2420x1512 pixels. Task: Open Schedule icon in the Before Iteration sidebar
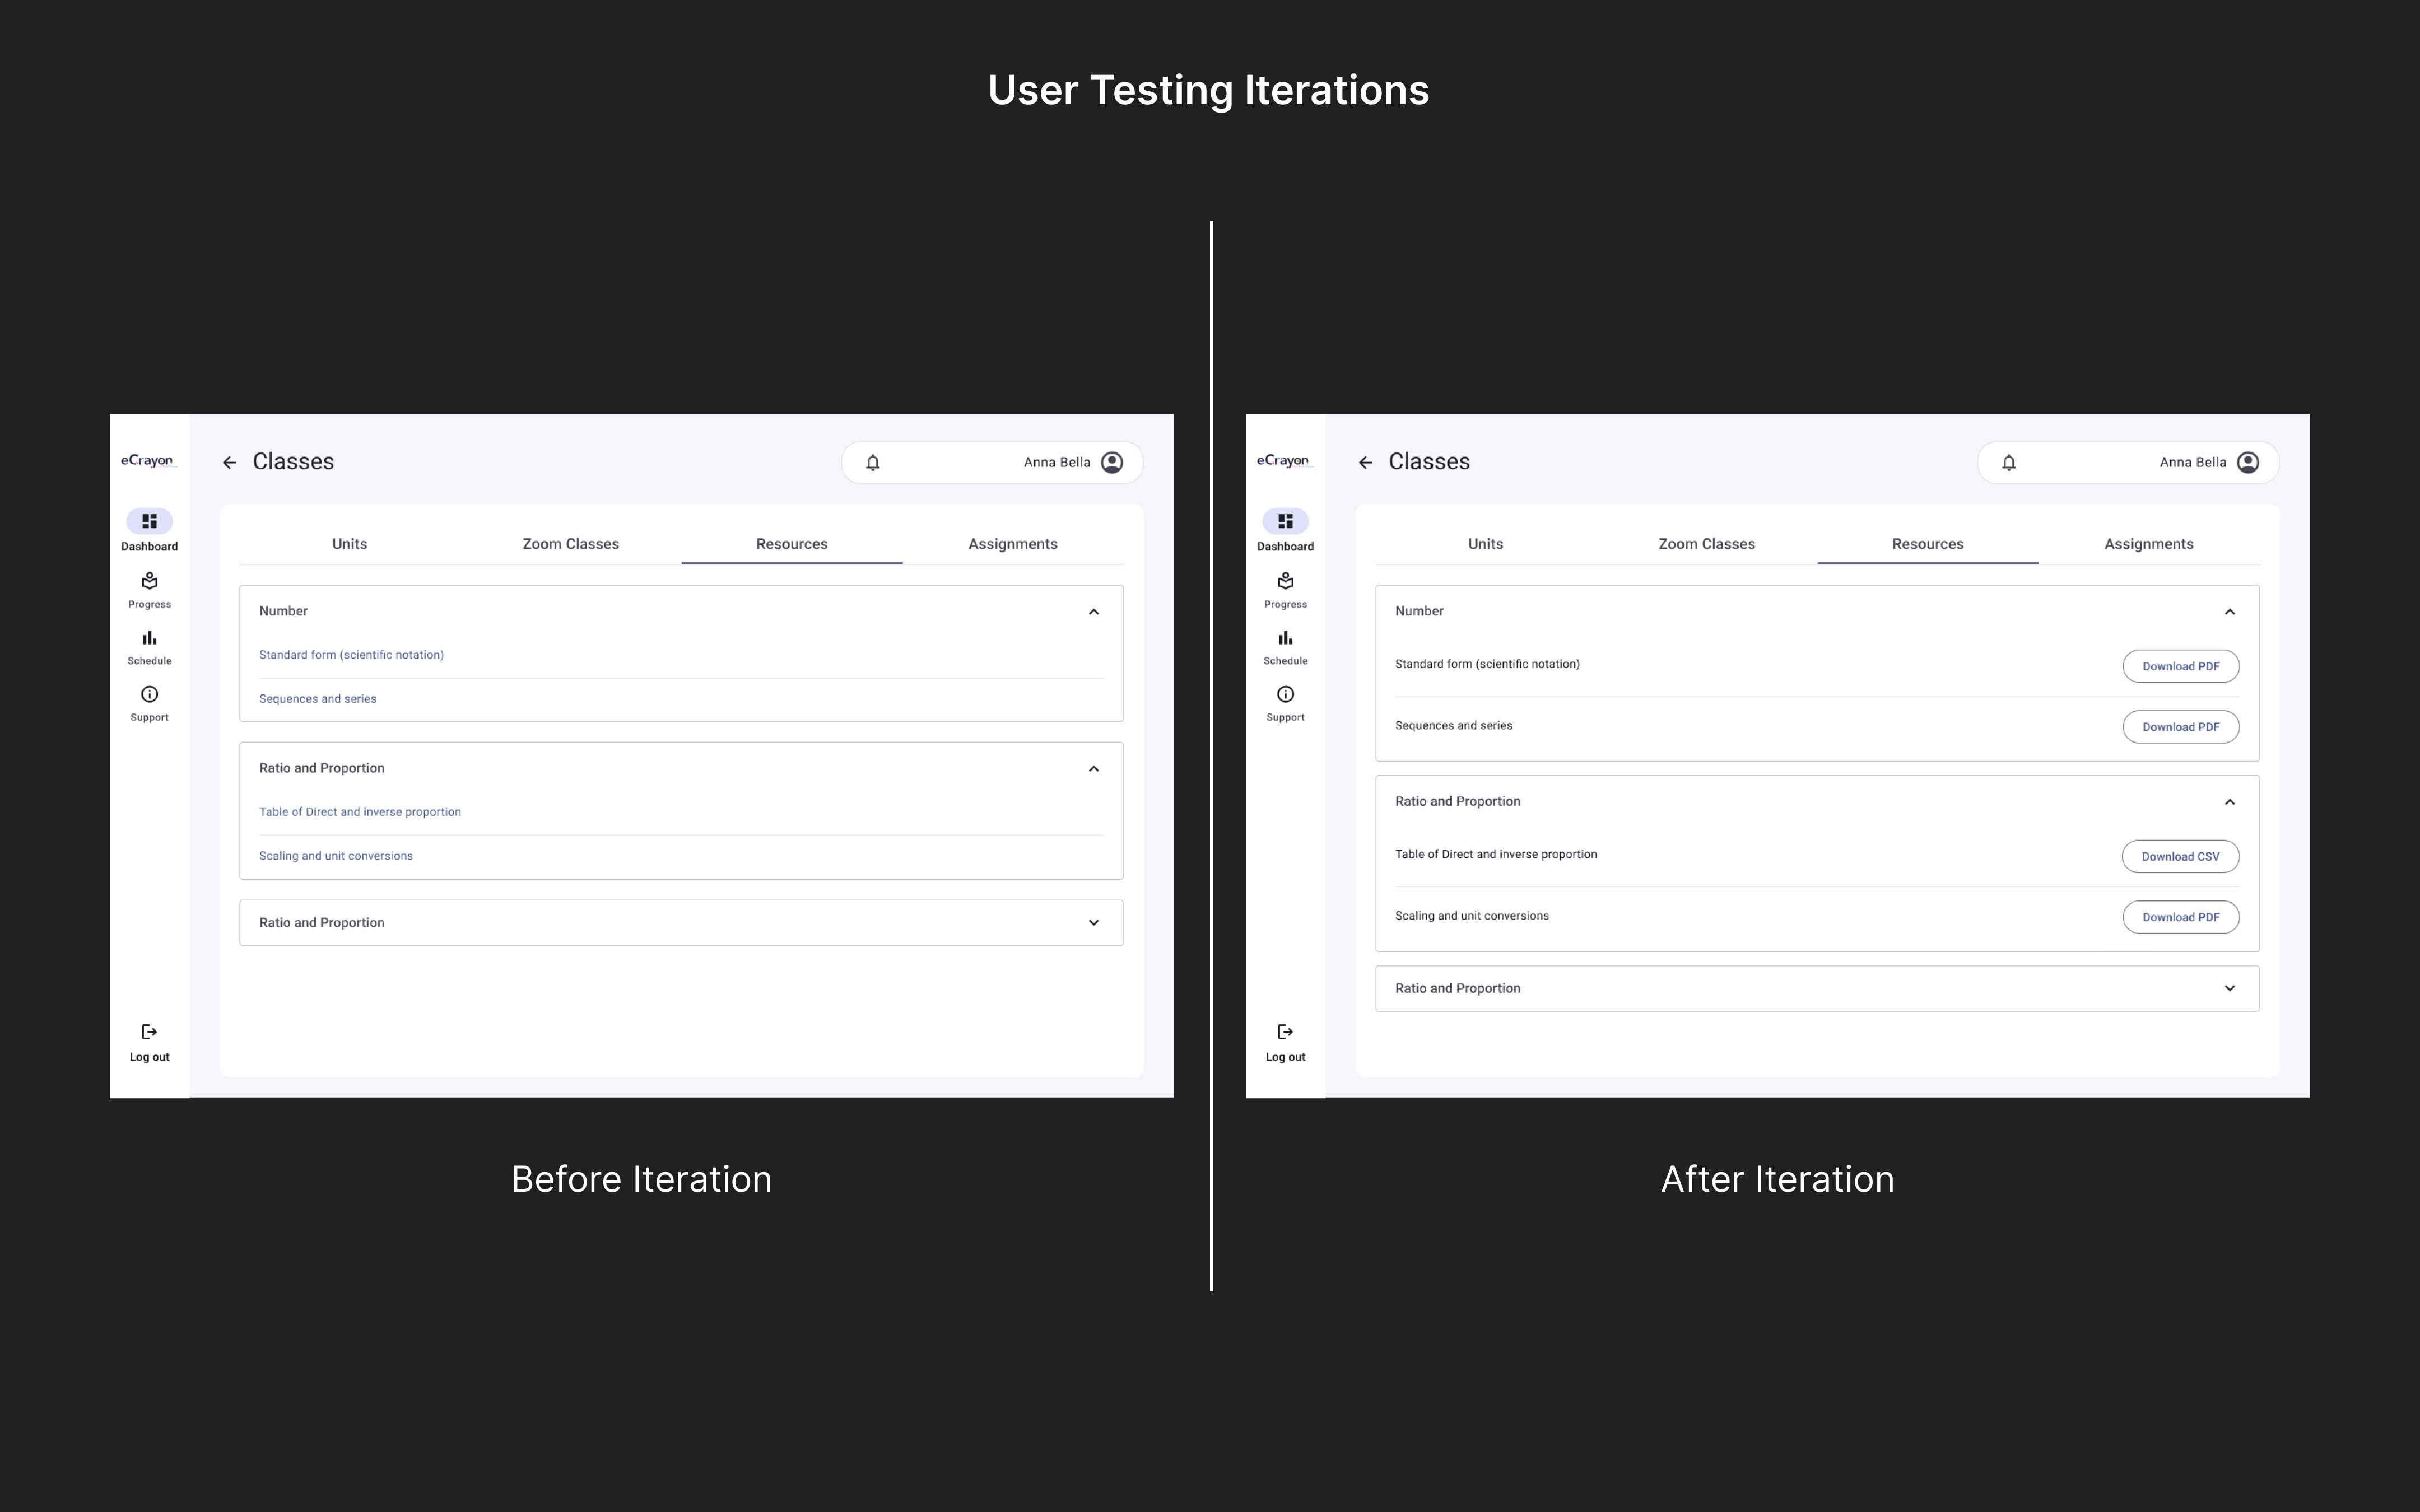click(149, 638)
